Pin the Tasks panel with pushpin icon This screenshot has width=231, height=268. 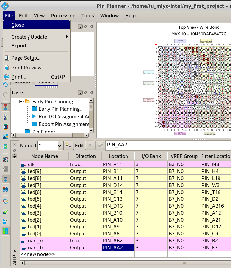coord(80,93)
